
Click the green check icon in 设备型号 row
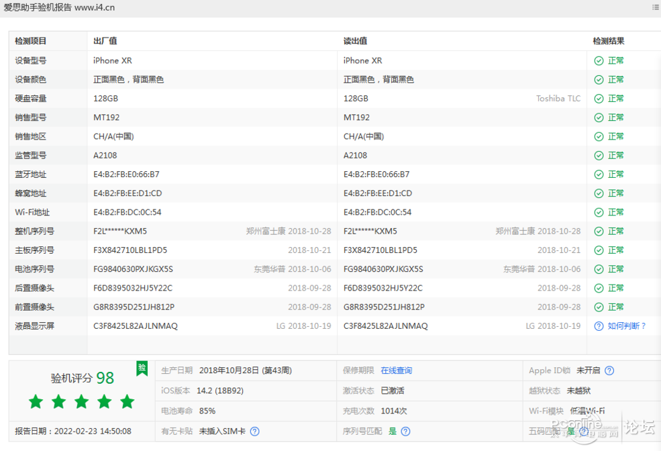pyautogui.click(x=599, y=60)
